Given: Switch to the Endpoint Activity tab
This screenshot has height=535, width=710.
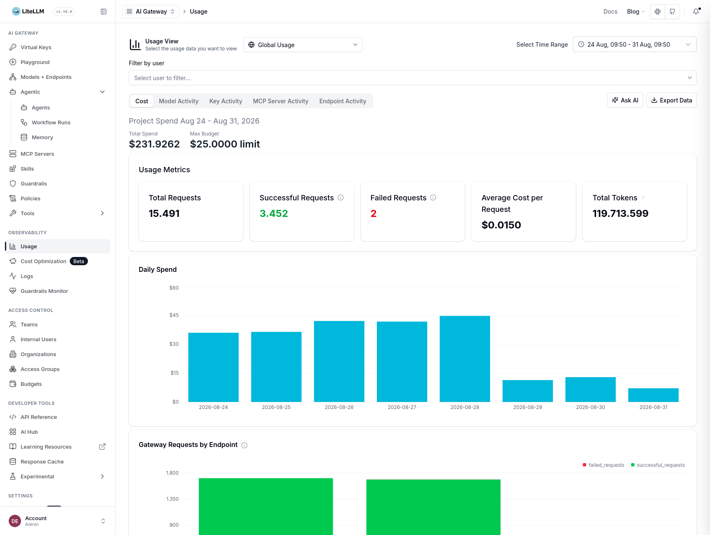Looking at the screenshot, I should [x=343, y=101].
